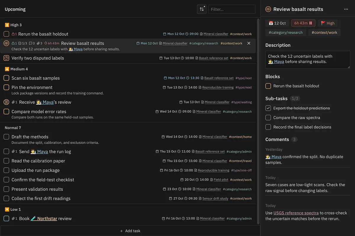Open the three-dots menu in detail panel
355x236 pixels.
pyautogui.click(x=346, y=9)
